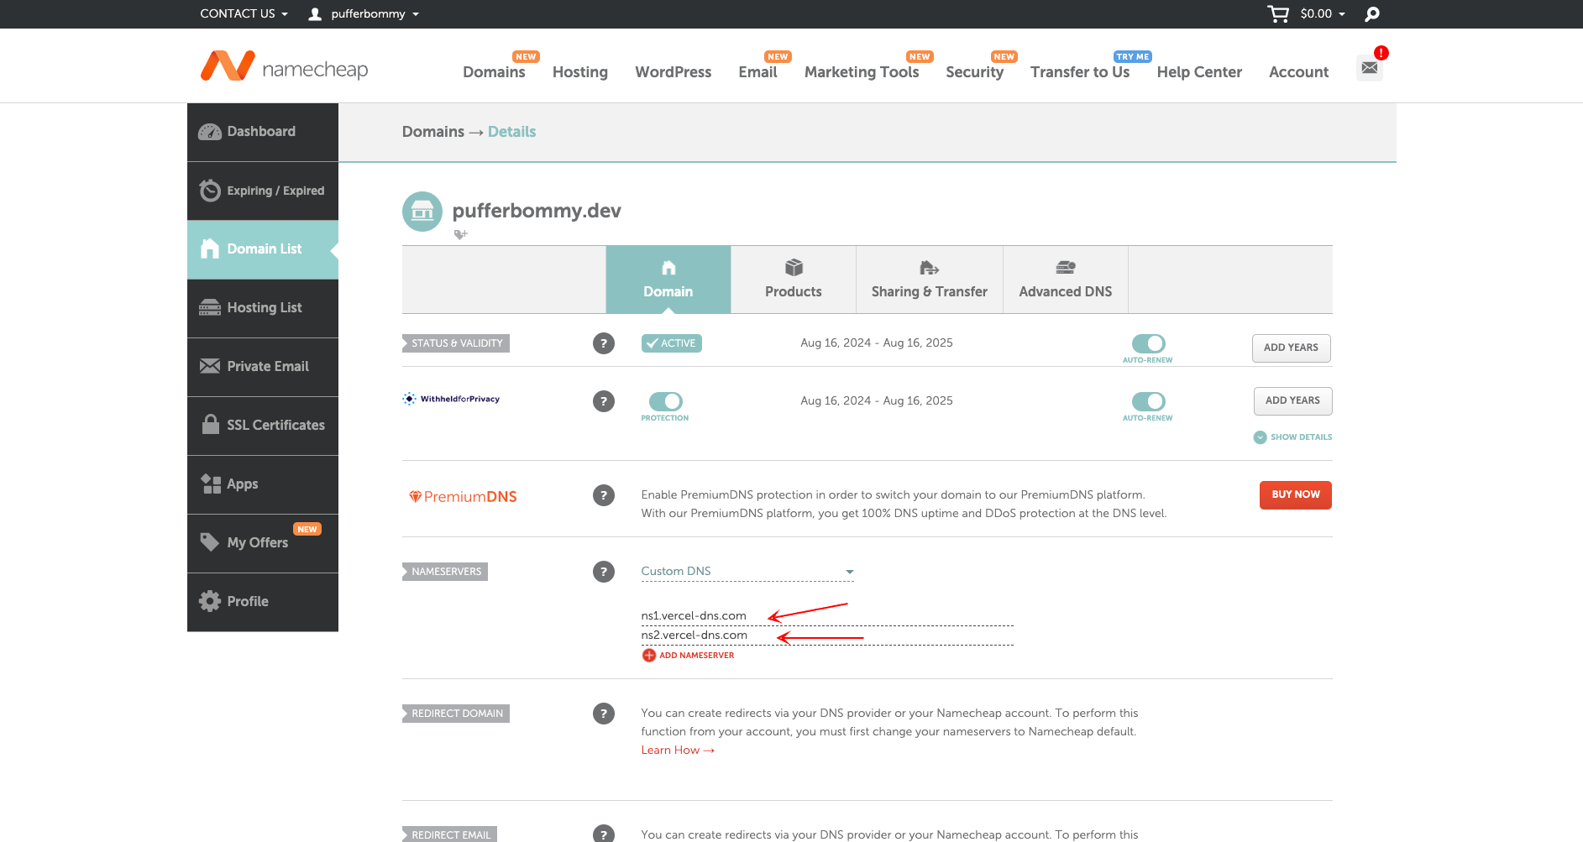Click the ns1.vercel-dns.com nameserver field

(827, 616)
